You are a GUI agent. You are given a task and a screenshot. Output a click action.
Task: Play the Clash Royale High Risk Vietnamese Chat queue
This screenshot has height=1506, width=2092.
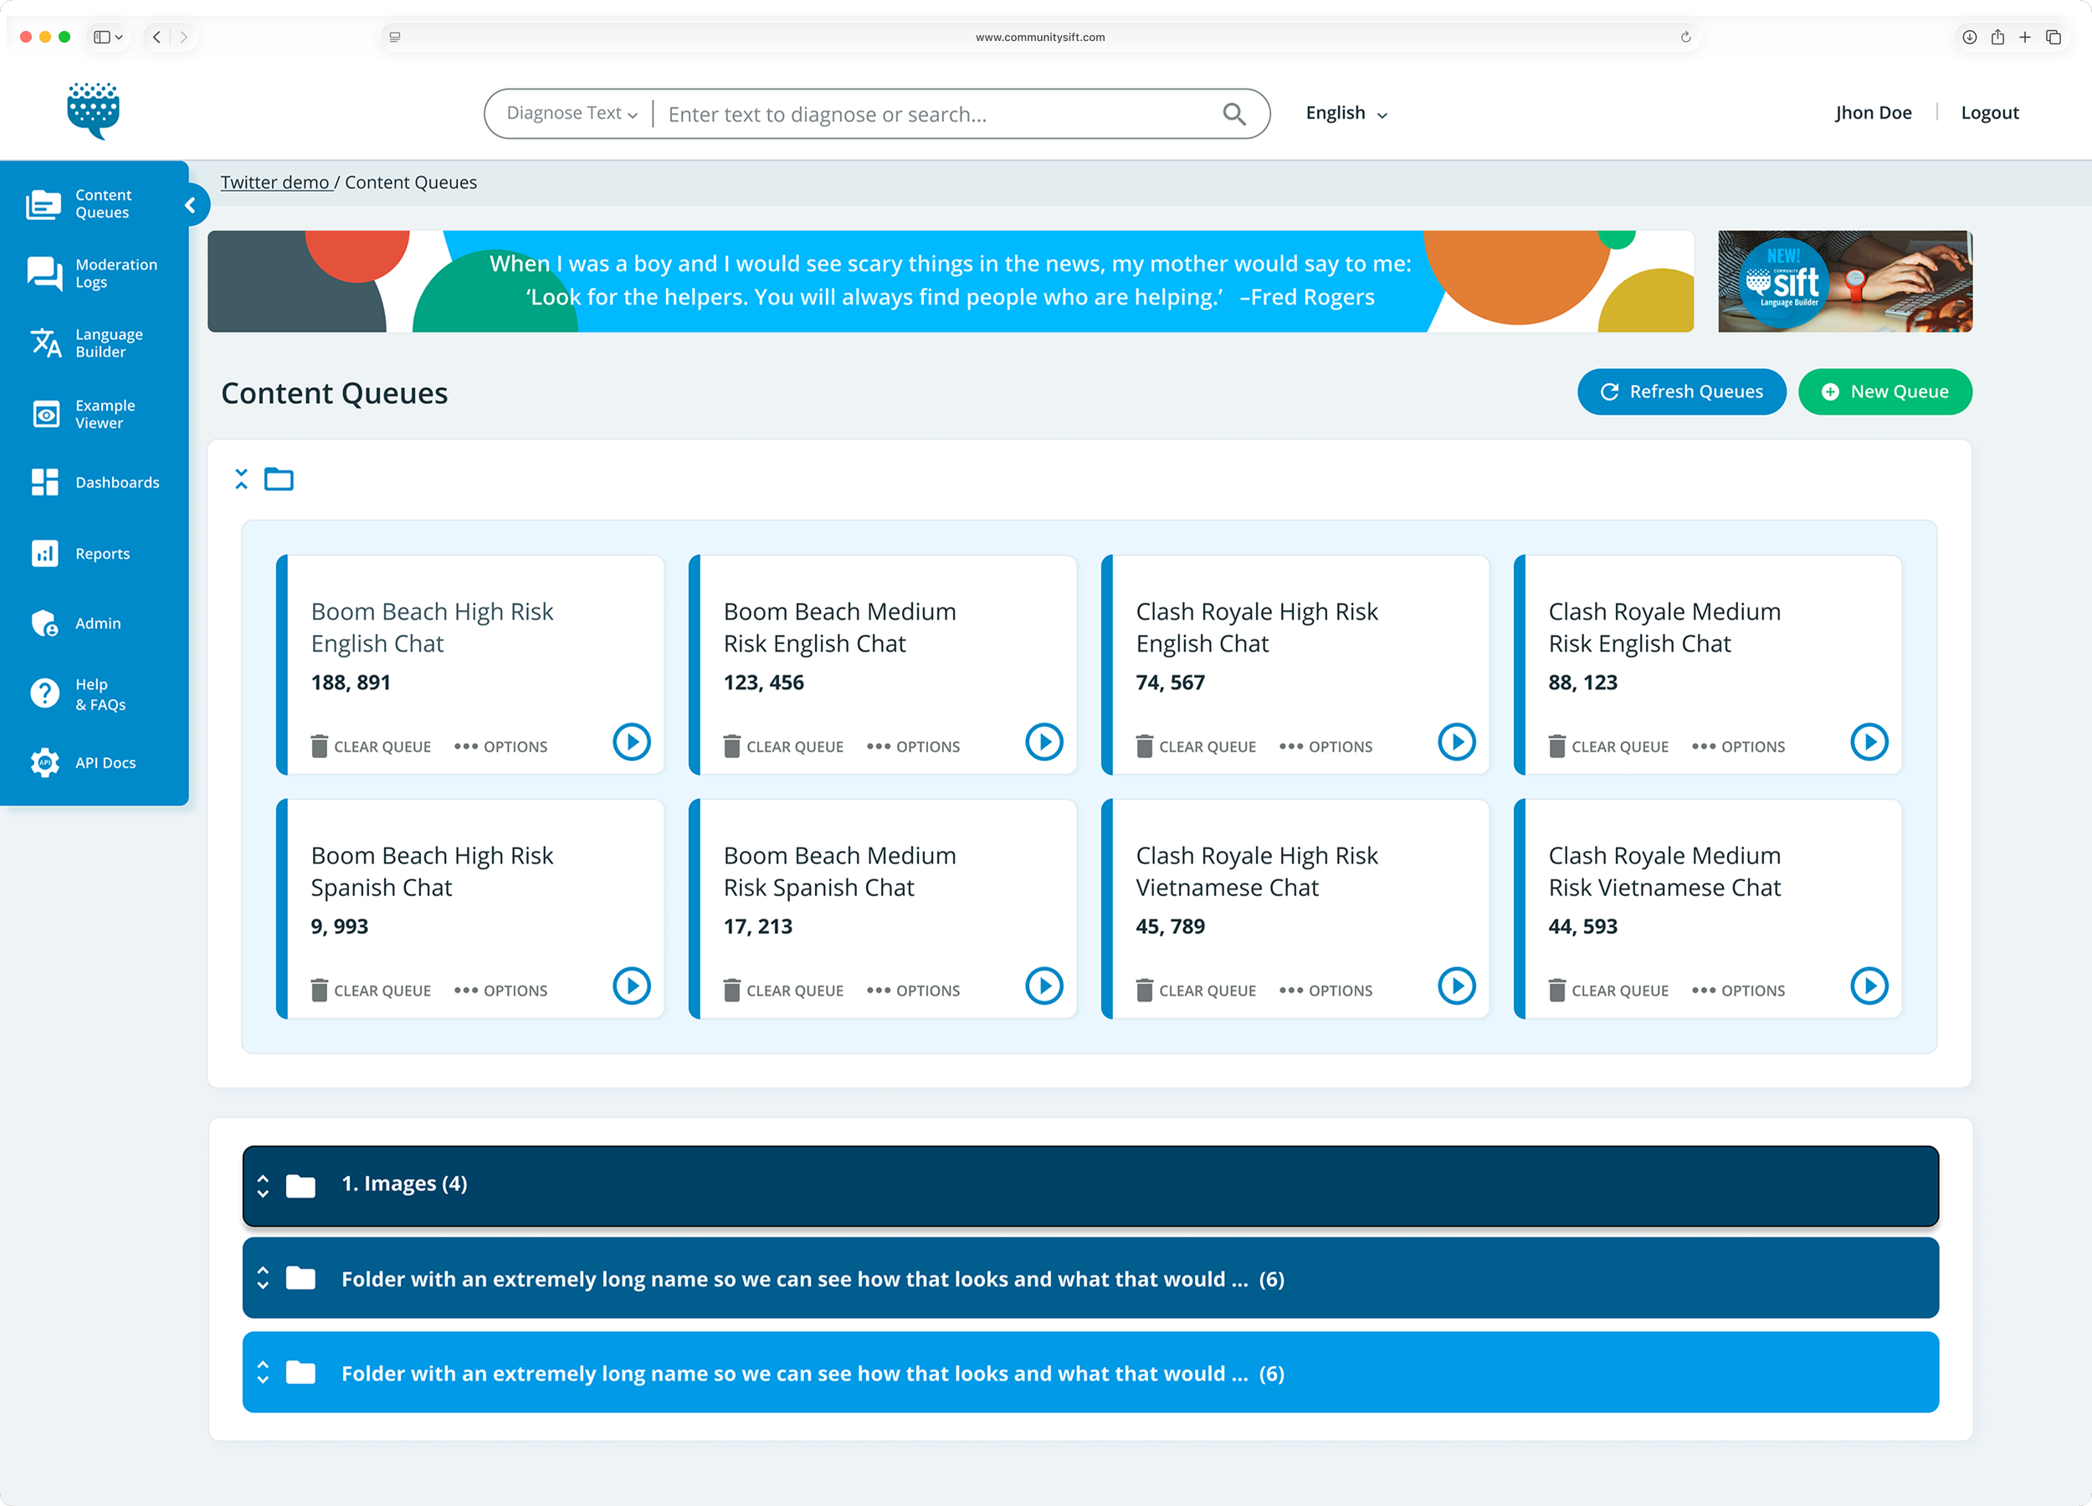point(1457,986)
